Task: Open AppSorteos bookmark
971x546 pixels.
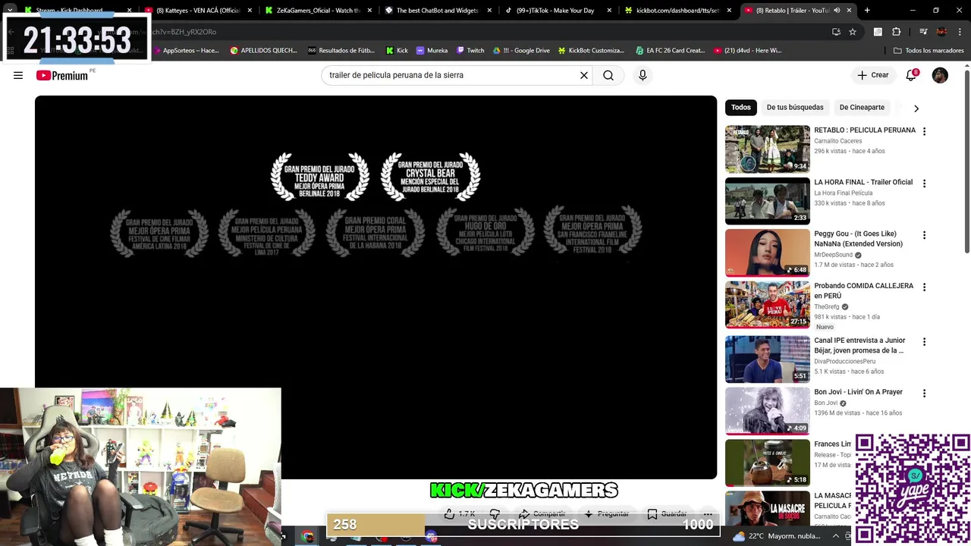Action: [187, 51]
